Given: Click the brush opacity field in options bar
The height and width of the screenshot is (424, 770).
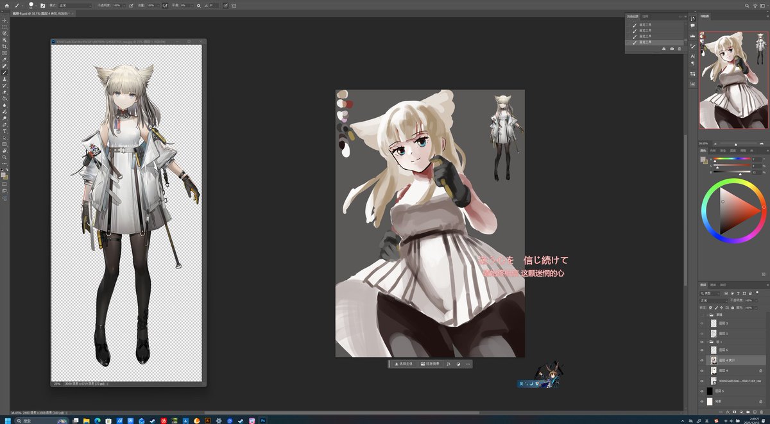Looking at the screenshot, I should pyautogui.click(x=117, y=5).
